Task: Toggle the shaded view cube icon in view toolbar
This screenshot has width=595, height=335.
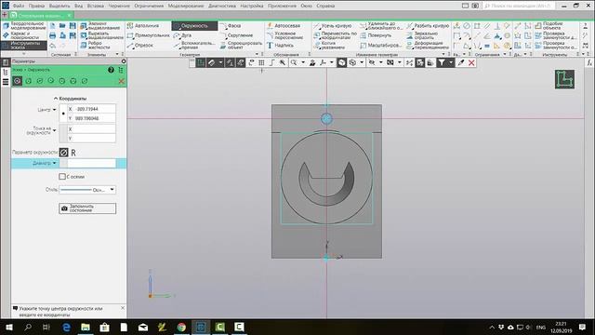Action: pyautogui.click(x=341, y=62)
